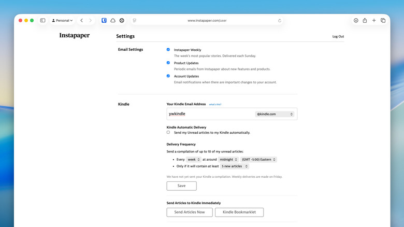Expand the delivery time 'midnight' dropdown
The image size is (404, 227).
(228, 160)
